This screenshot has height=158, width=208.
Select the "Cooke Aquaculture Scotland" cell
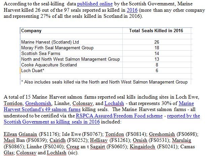point(49,65)
